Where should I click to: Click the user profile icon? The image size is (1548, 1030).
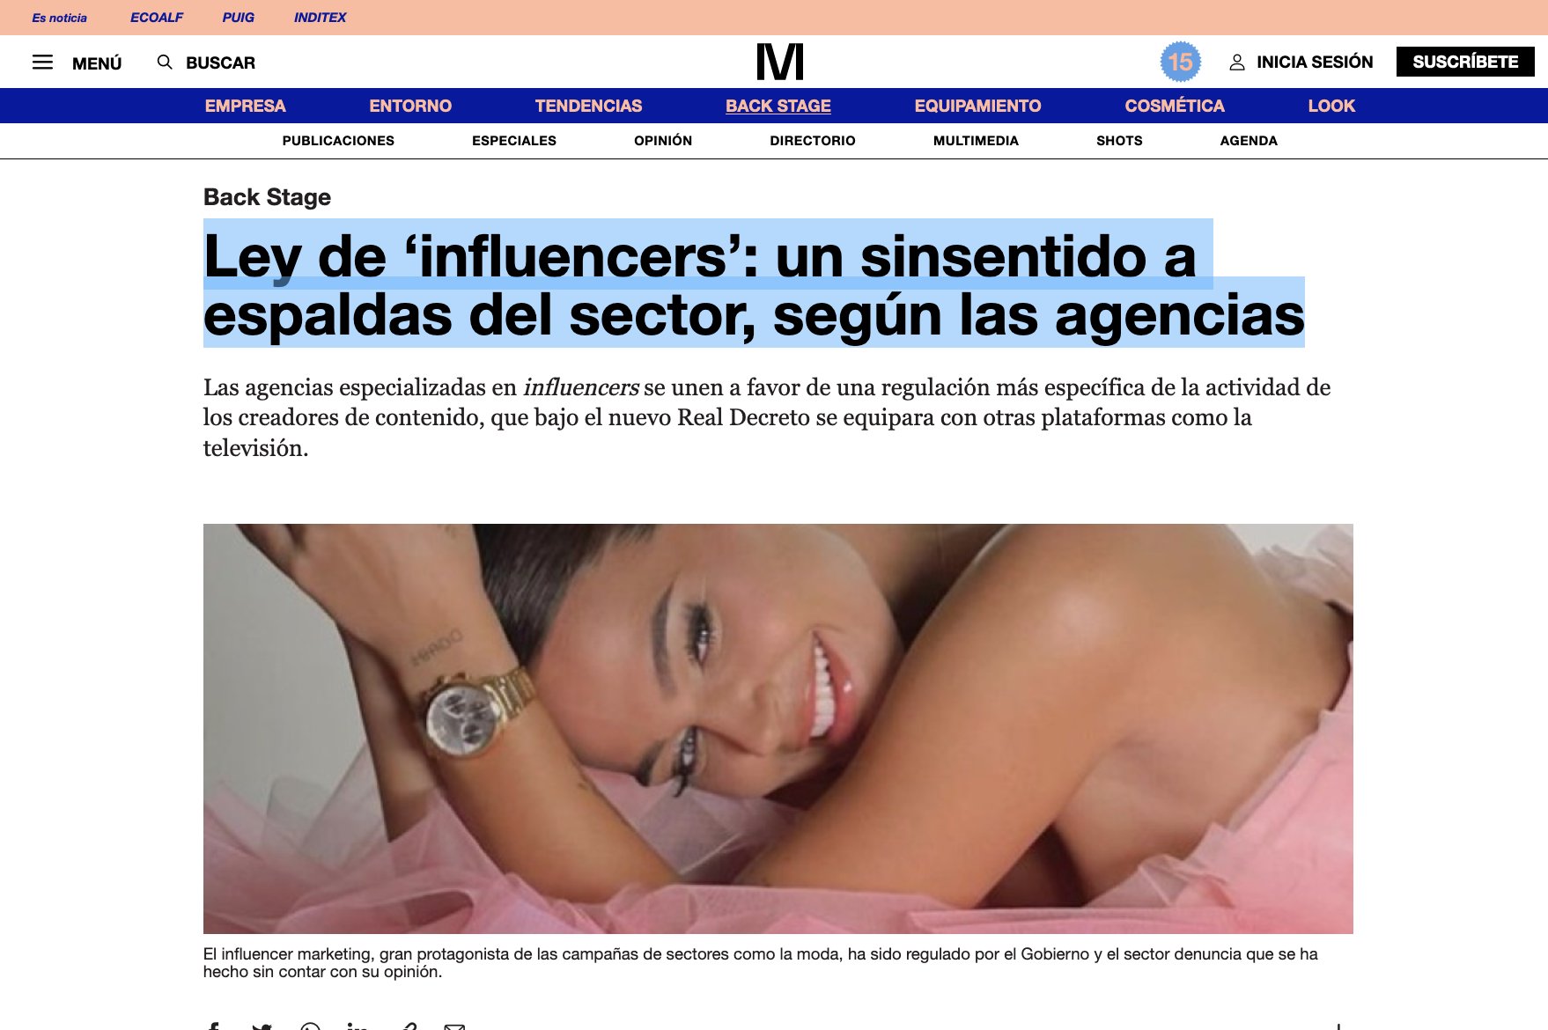1237,63
